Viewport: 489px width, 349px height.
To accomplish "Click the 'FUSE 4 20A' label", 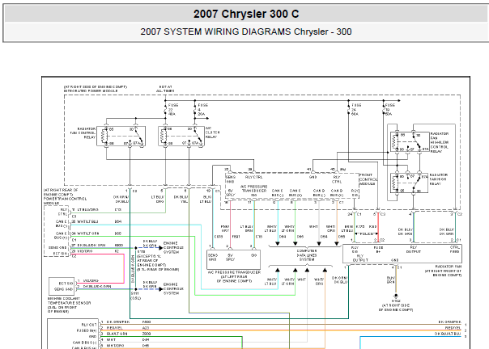I will pyautogui.click(x=202, y=110).
